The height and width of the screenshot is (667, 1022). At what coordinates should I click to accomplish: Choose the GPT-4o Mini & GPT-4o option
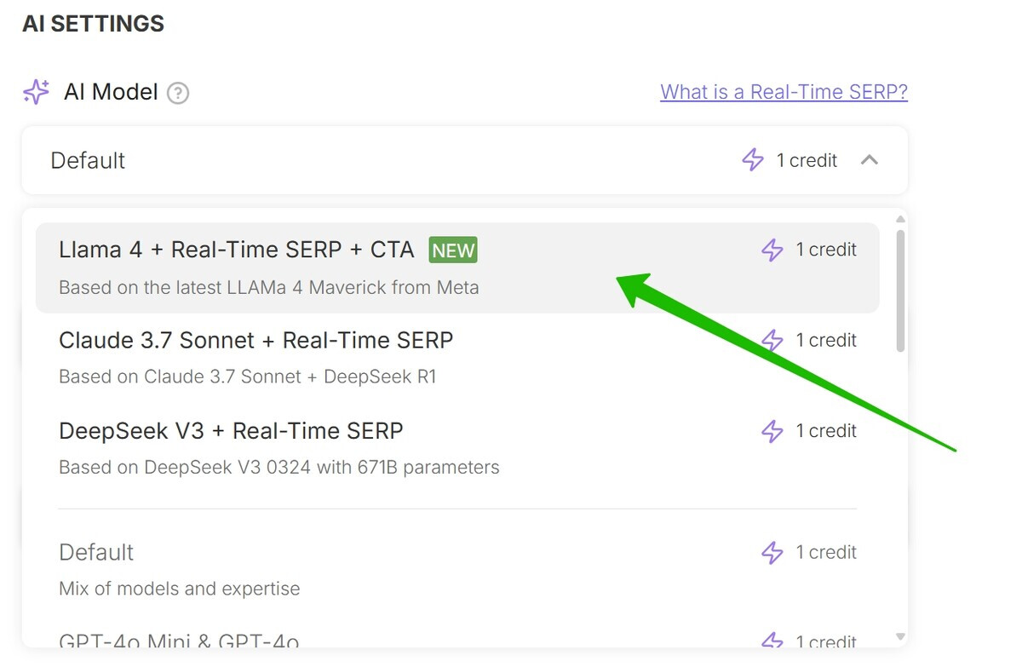[x=179, y=641]
